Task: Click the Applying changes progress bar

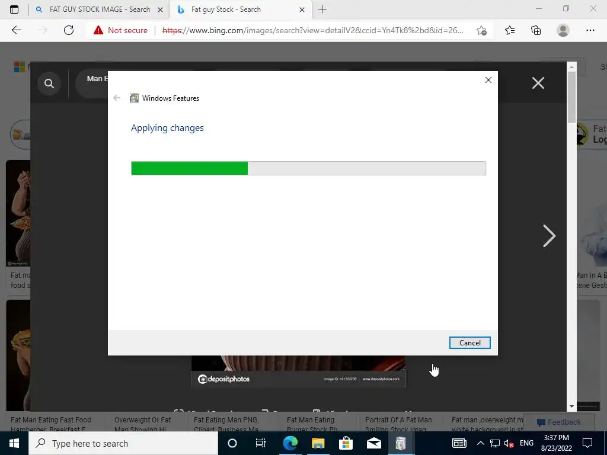Action: pos(308,168)
